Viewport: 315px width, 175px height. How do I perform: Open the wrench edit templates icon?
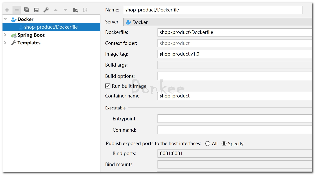click(x=46, y=10)
